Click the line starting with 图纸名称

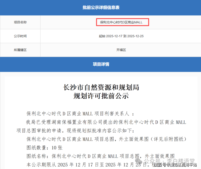click(100, 156)
